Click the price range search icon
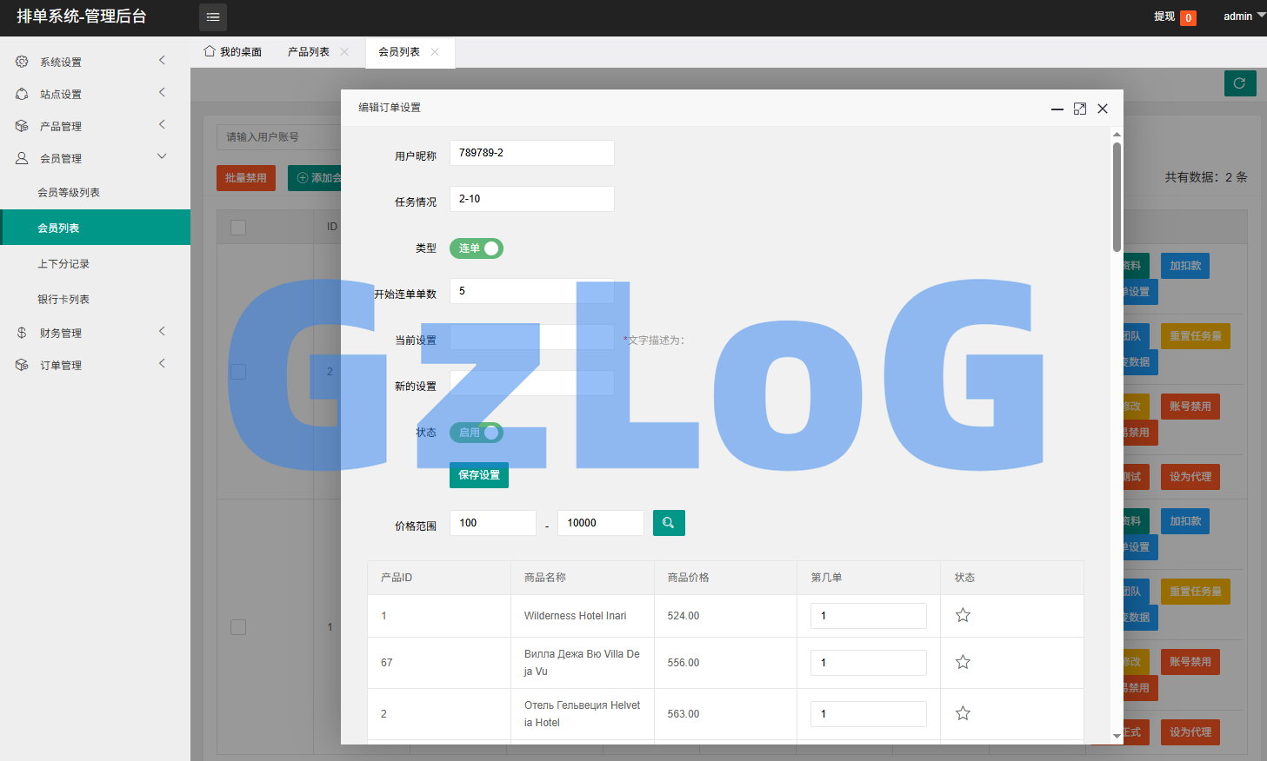1267x761 pixels. tap(668, 523)
